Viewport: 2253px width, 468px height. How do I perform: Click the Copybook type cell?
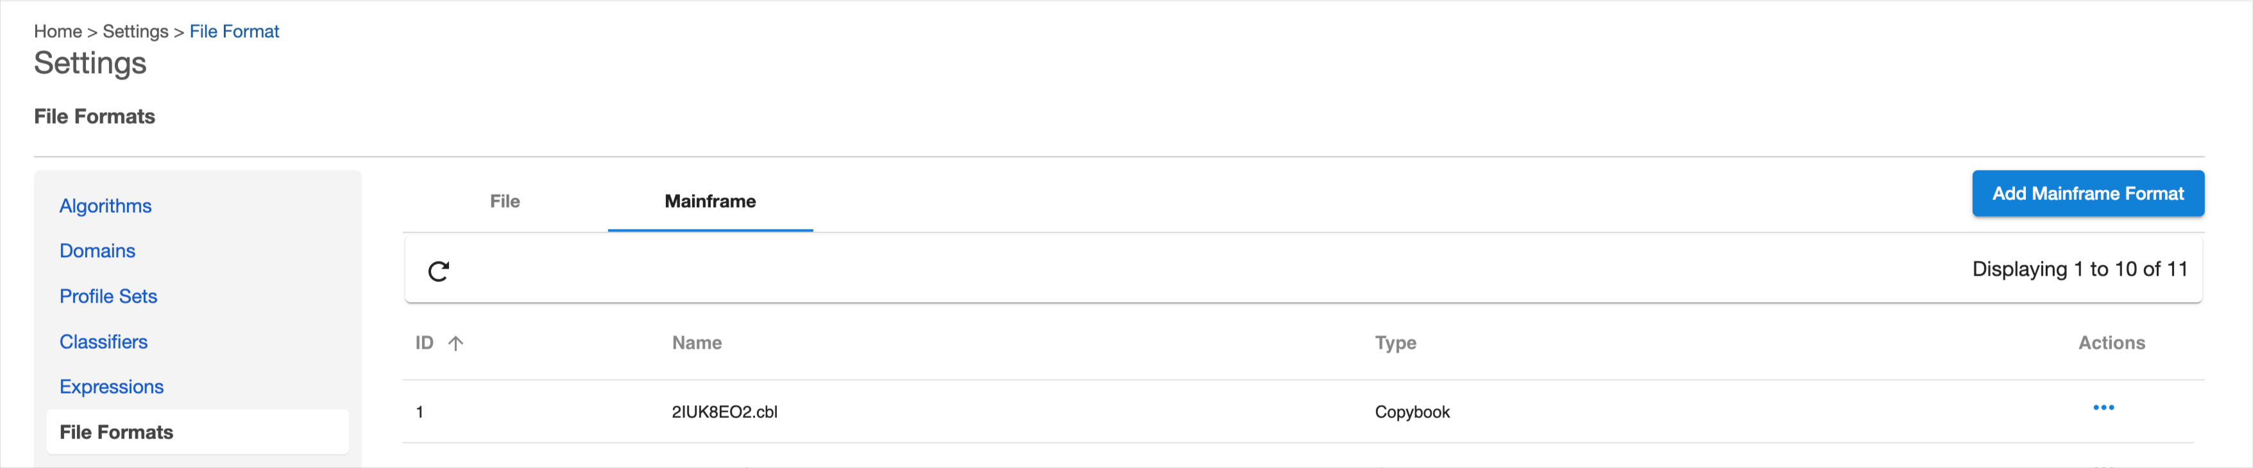pos(1411,412)
